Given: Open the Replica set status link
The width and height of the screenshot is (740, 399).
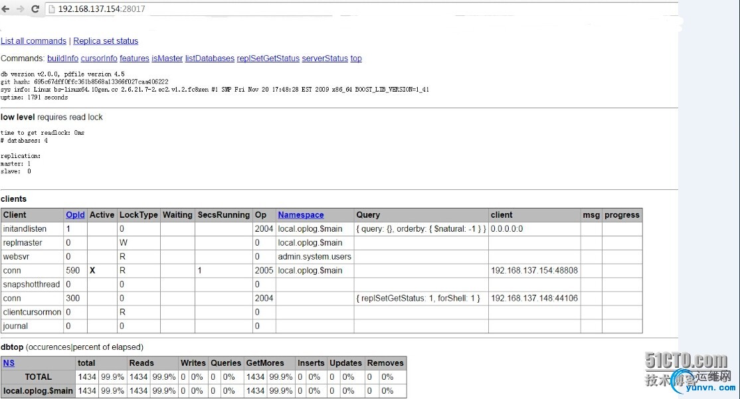Looking at the screenshot, I should pyautogui.click(x=106, y=41).
